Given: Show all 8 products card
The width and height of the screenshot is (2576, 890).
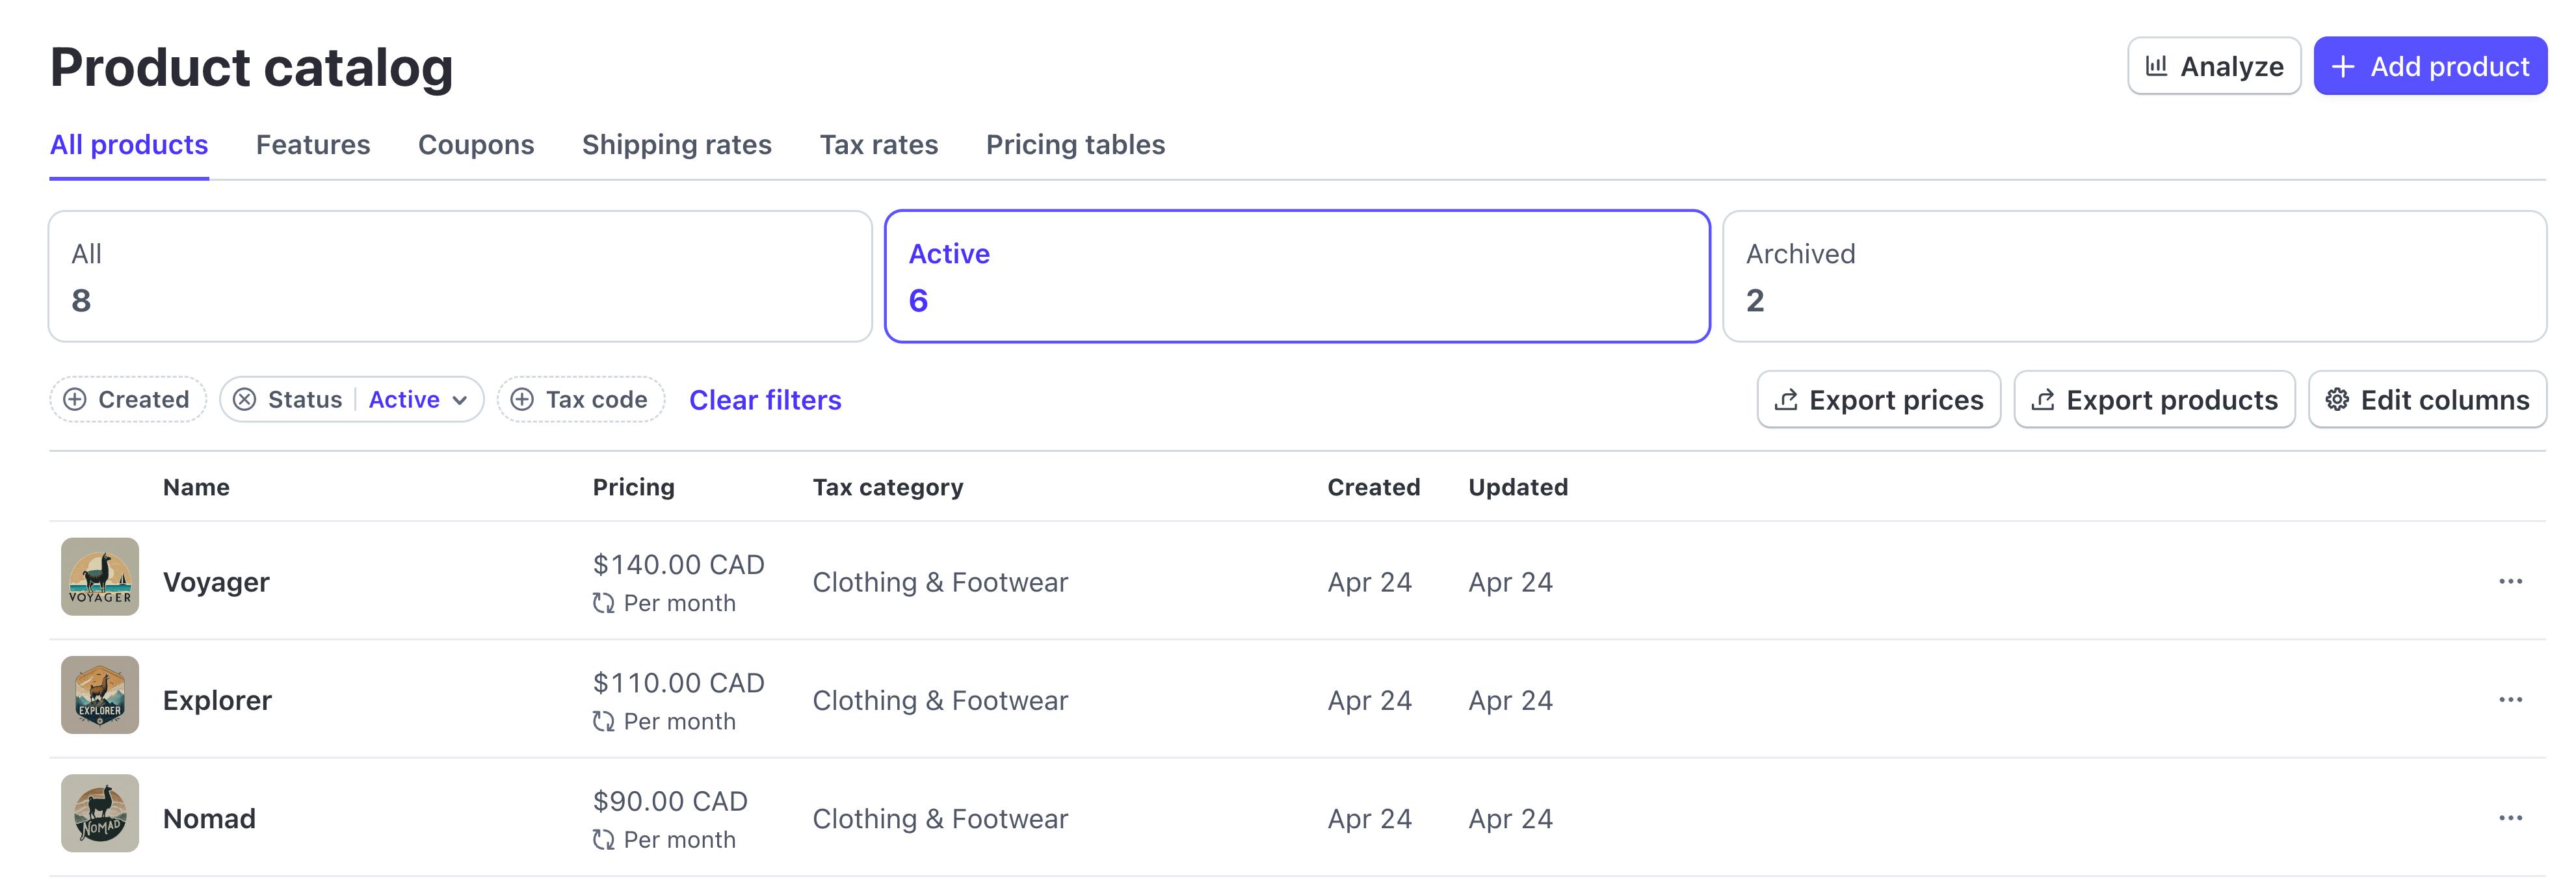Looking at the screenshot, I should pos(460,276).
